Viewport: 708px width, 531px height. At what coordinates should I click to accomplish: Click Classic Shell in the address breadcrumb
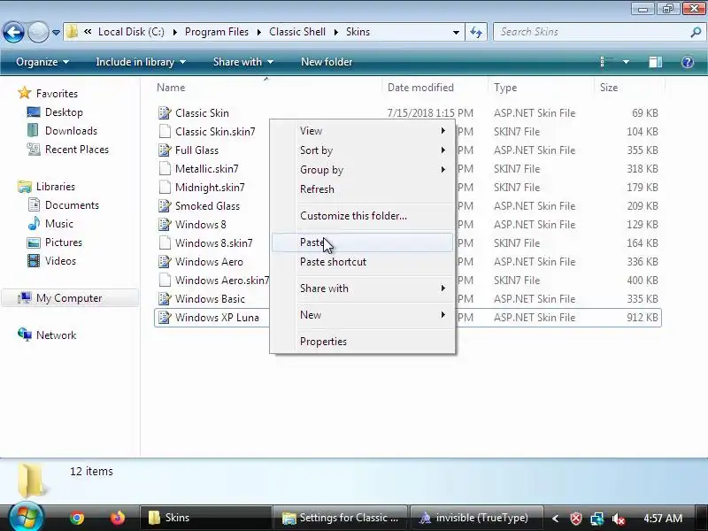click(x=297, y=32)
